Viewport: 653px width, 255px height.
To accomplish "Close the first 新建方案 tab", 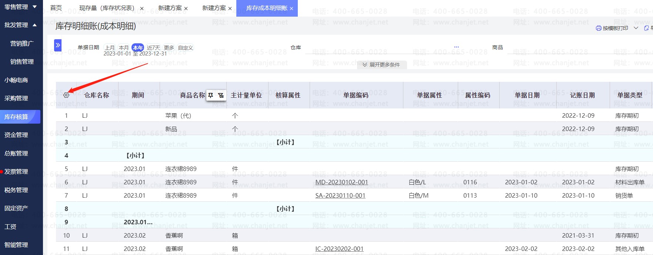I will 186,8.
